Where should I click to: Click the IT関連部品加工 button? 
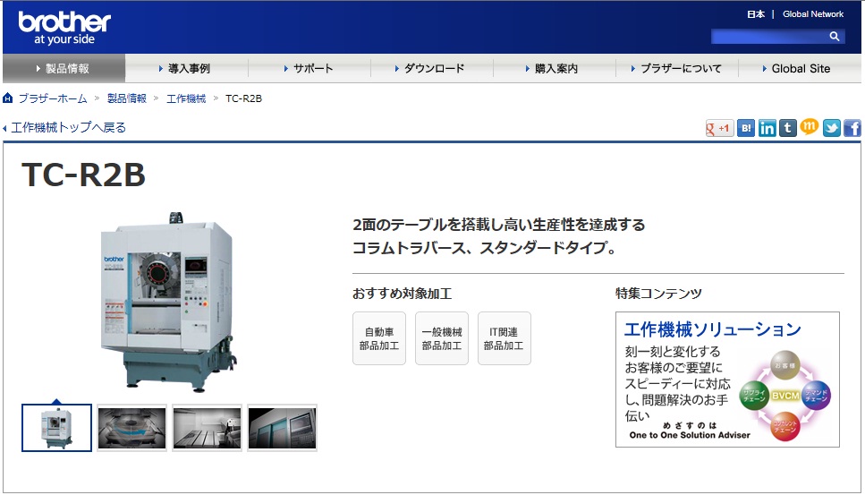click(x=505, y=338)
